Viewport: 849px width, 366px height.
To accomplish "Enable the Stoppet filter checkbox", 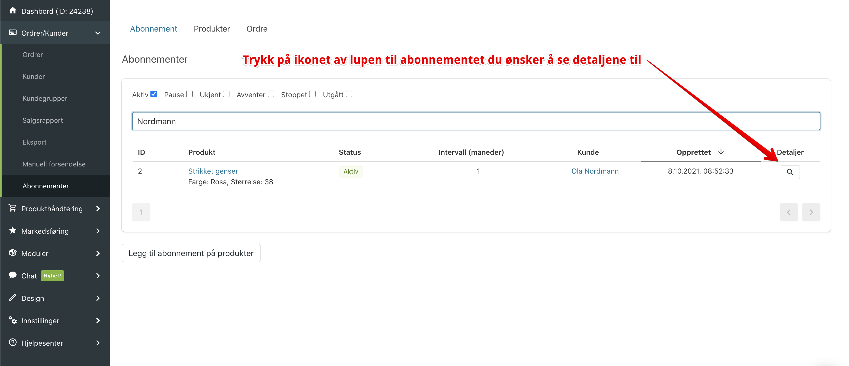I will [x=312, y=94].
